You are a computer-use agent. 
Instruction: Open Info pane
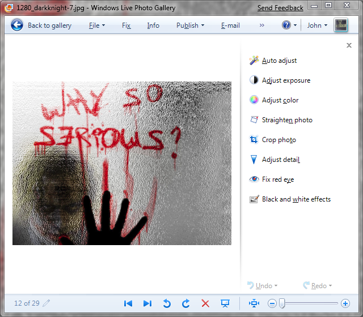tap(153, 25)
